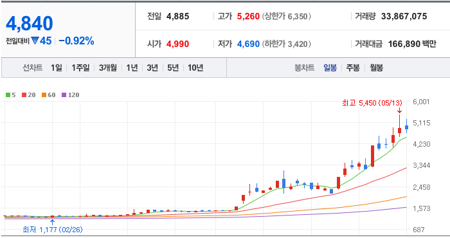Viewport: 450px width, 238px height.
Task: Click the 6,001 y-axis label
Action: pyautogui.click(x=421, y=102)
